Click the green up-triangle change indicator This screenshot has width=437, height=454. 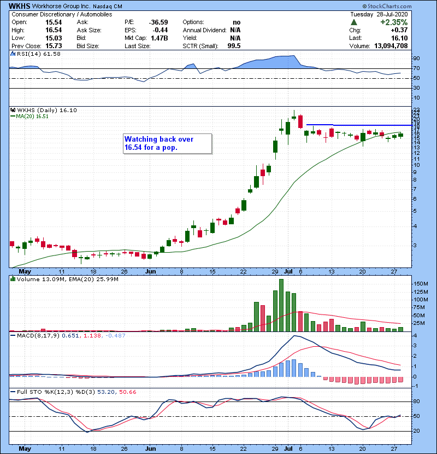353,22
